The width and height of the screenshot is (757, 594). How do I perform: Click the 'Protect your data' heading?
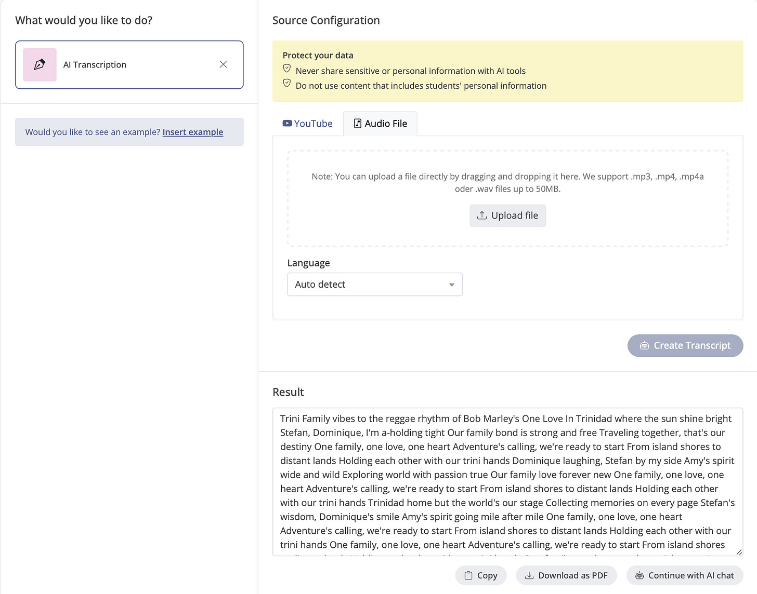[x=318, y=55]
